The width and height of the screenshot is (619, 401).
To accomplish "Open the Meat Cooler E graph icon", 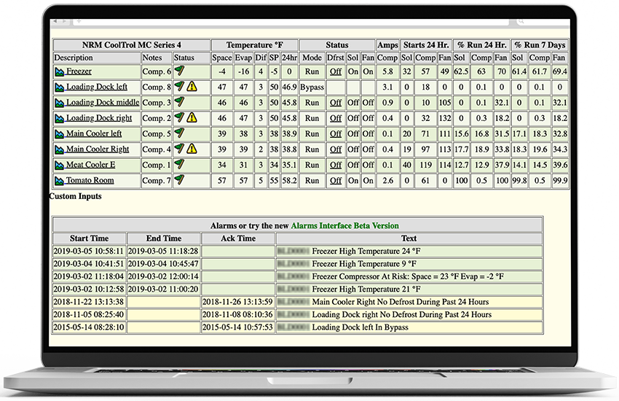I will (x=59, y=166).
